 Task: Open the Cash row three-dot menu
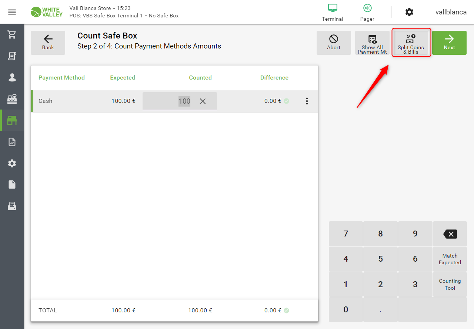tap(307, 101)
